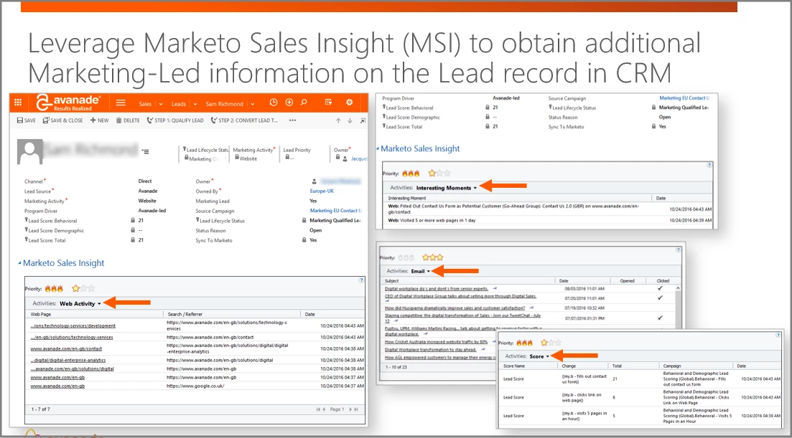Screen dimensions: 792x438
Task: Open the Interesting Moments activities dropdown
Action: tap(447, 188)
